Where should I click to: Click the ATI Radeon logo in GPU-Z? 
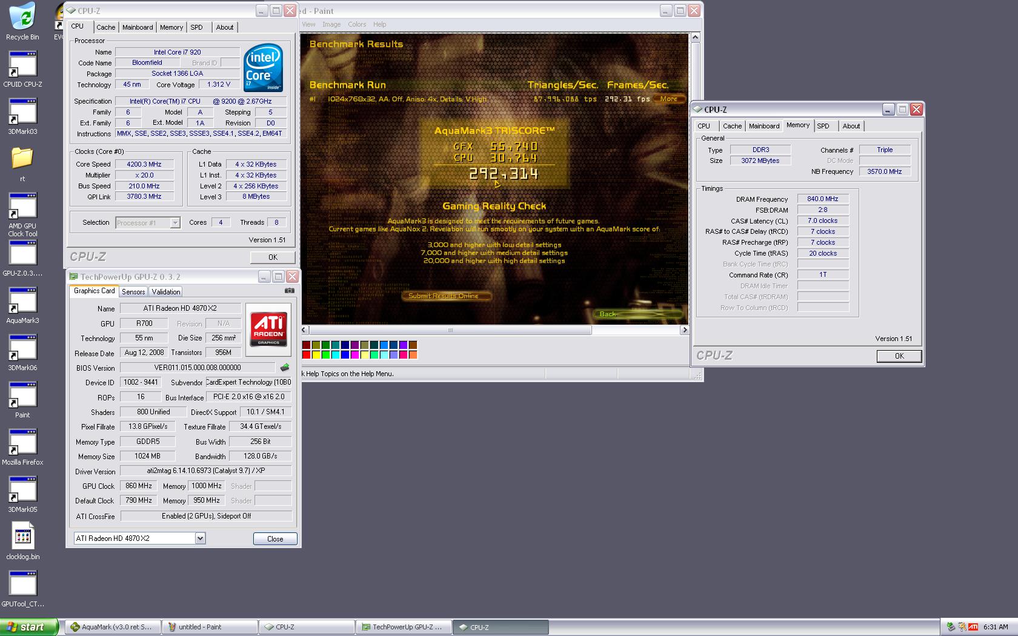(x=268, y=330)
